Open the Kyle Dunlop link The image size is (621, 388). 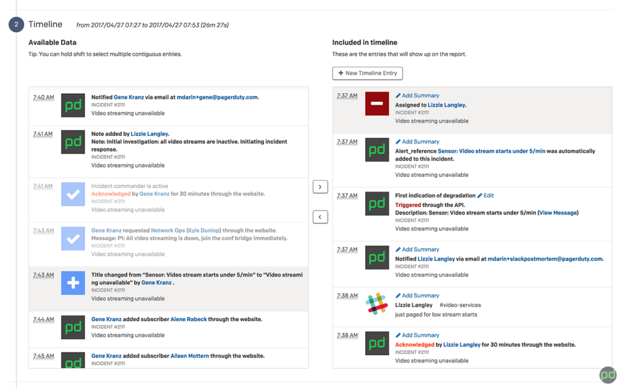204,230
